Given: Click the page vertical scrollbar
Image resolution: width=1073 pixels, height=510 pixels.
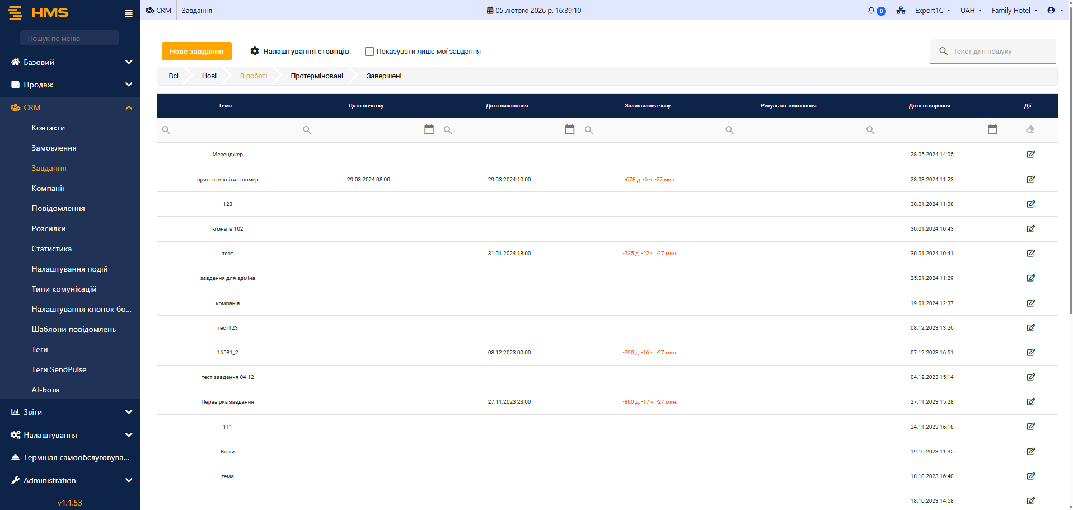Looking at the screenshot, I should tap(1070, 168).
